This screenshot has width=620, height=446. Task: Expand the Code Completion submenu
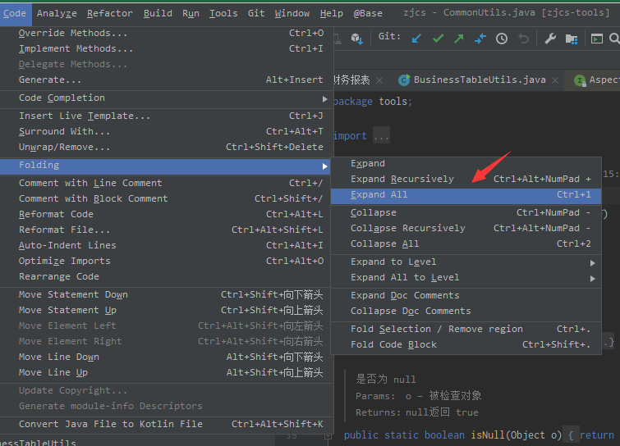coord(166,98)
